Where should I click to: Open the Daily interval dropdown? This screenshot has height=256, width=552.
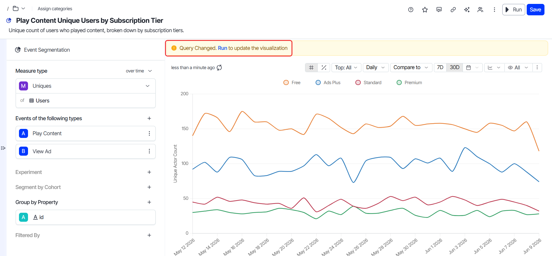(376, 68)
